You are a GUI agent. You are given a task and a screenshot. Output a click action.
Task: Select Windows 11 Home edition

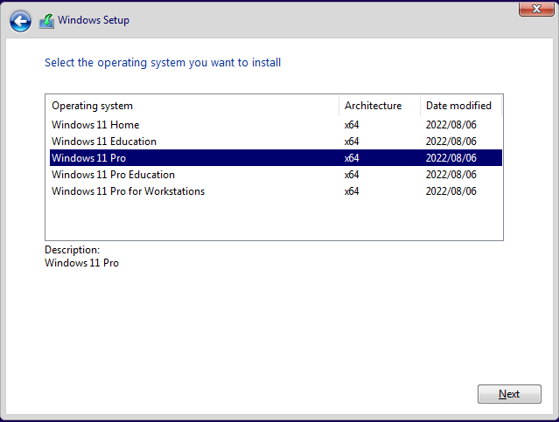point(276,125)
